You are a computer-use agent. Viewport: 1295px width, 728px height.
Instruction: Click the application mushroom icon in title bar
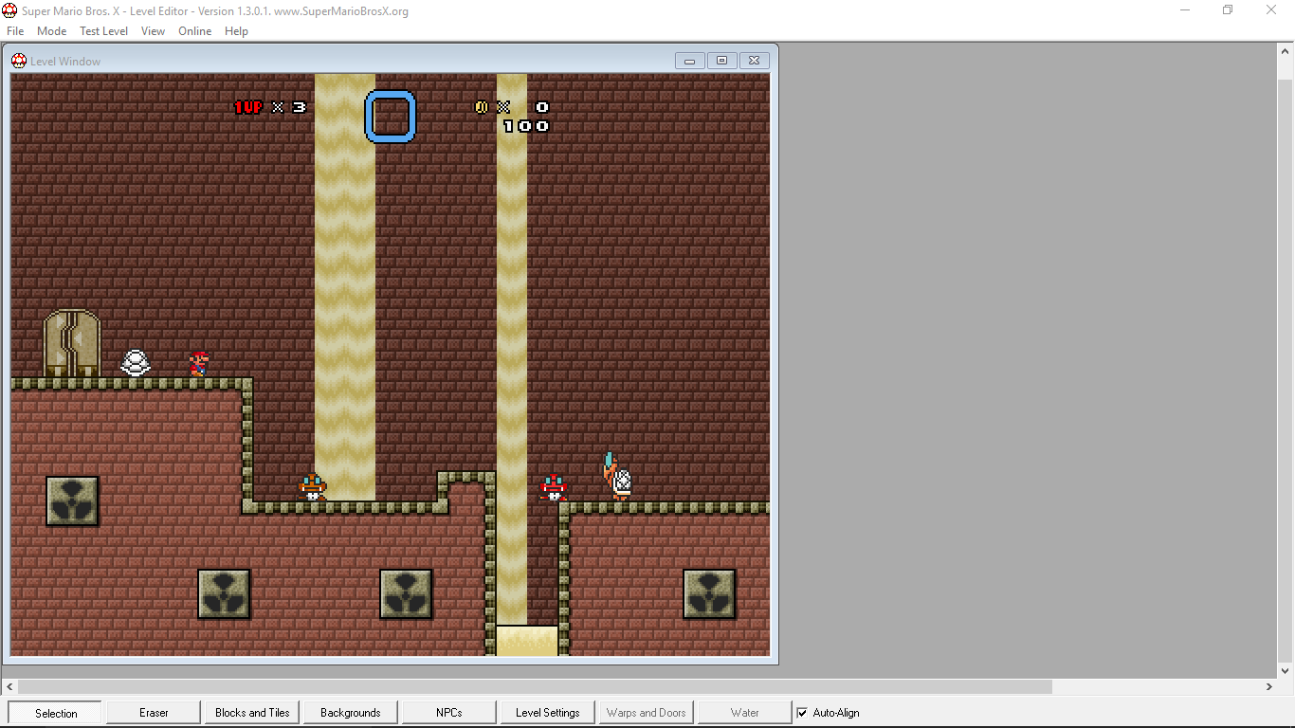point(9,11)
